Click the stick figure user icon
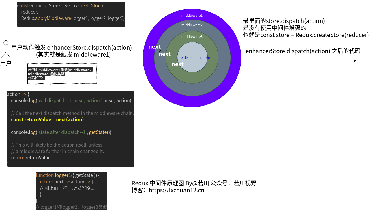371x211 pixels. point(6,49)
